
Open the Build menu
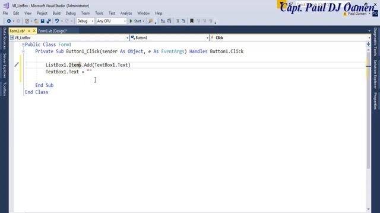[x=56, y=13]
